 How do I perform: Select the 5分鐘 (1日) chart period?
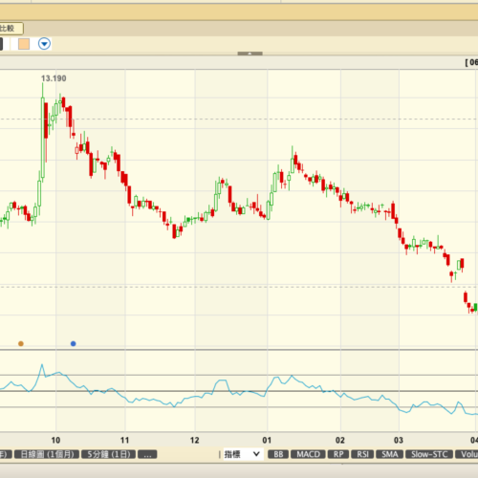point(108,454)
